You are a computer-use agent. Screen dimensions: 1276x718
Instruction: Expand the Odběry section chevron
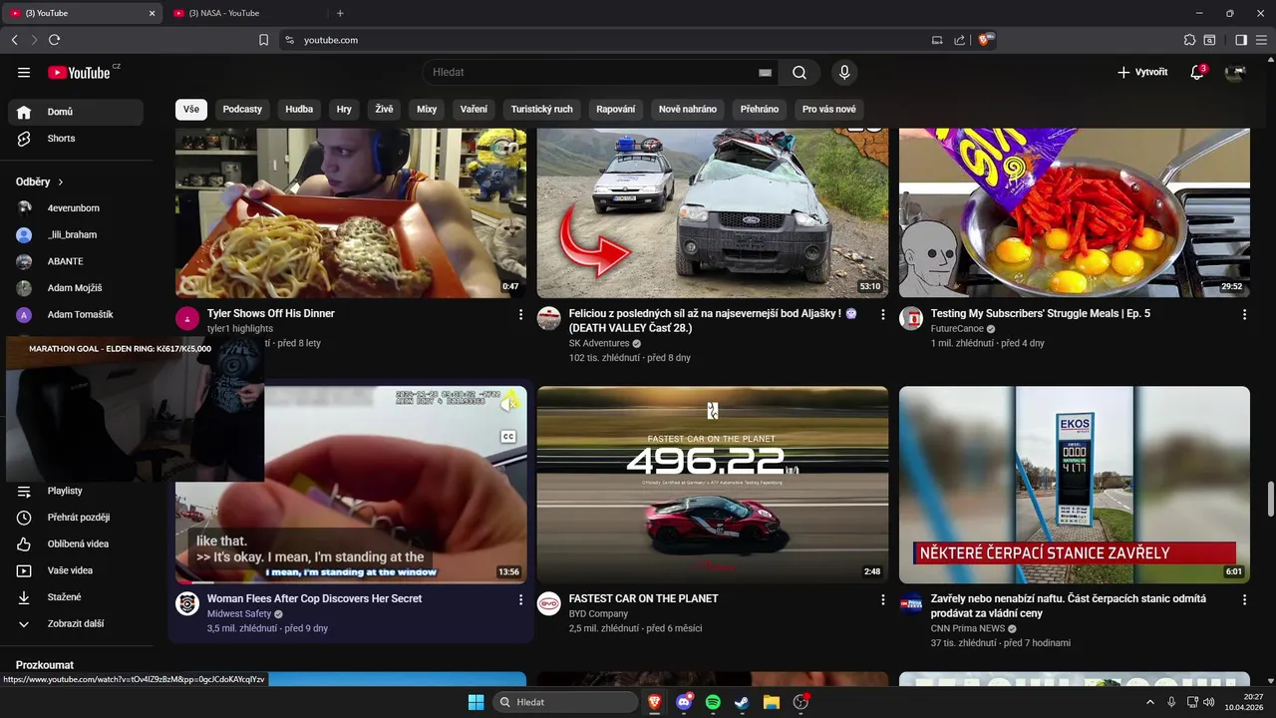point(60,182)
